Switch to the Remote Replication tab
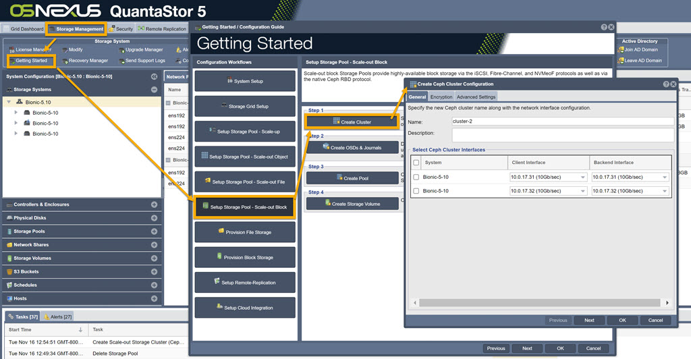The width and height of the screenshot is (691, 359). 162,29
